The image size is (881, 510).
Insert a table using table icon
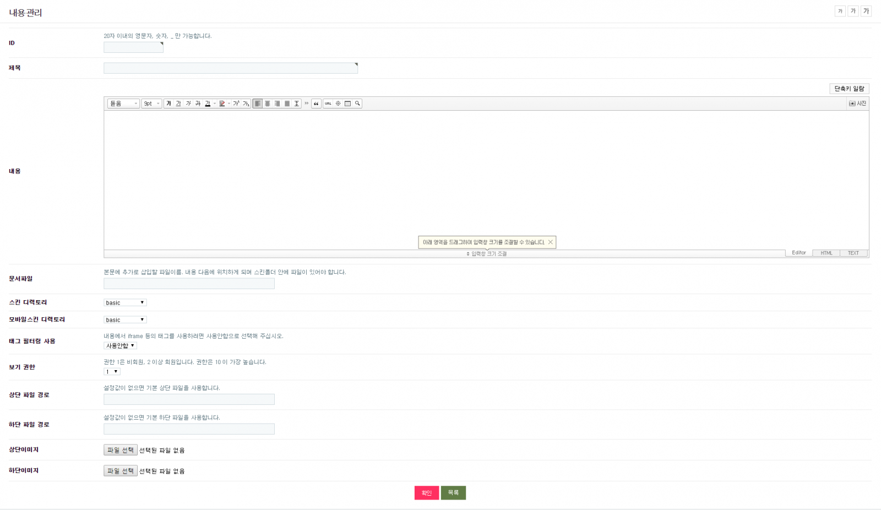point(347,104)
